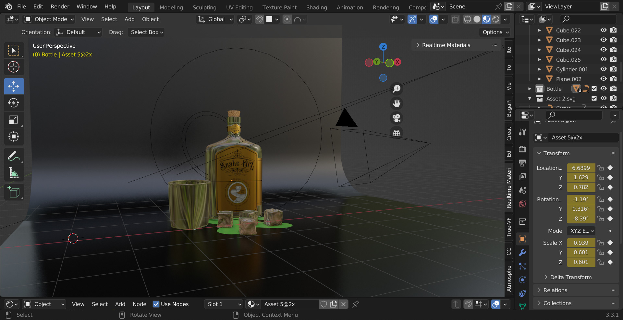Click the Blender logo icon

8,6
